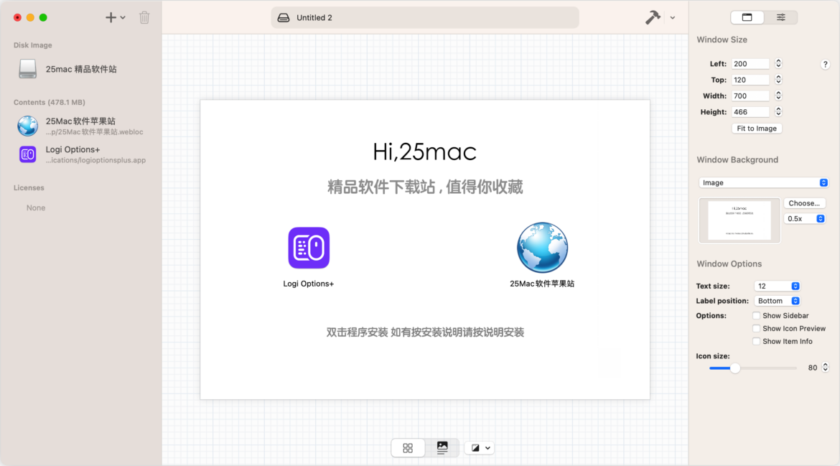Select the Logi Options+ item in the sidebar

pyautogui.click(x=81, y=154)
